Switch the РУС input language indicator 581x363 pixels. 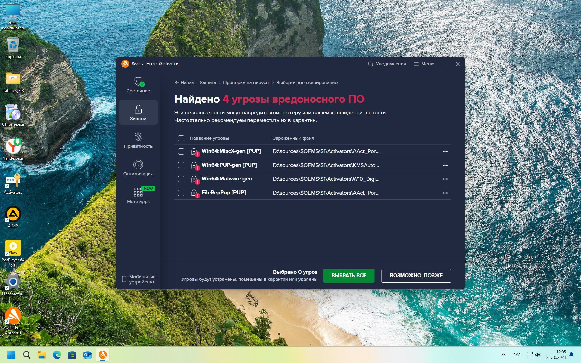[517, 355]
